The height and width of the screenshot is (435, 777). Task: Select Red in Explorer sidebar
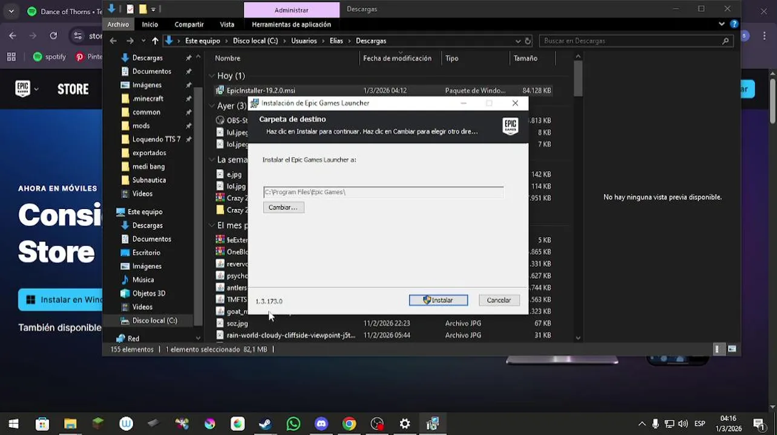(133, 338)
